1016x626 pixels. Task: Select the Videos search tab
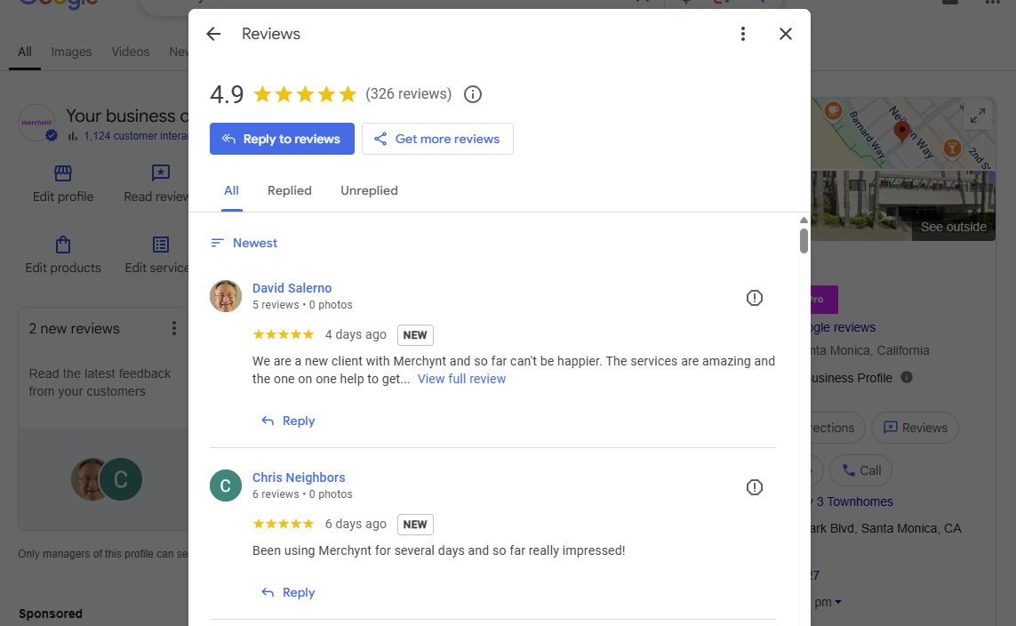pos(131,52)
